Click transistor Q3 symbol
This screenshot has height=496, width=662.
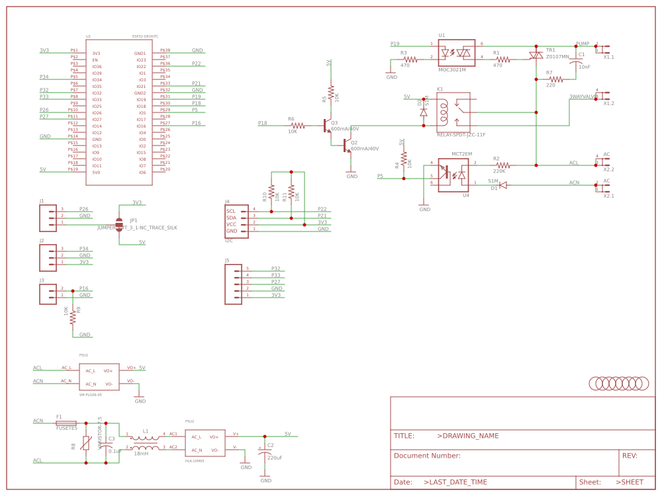coord(327,126)
